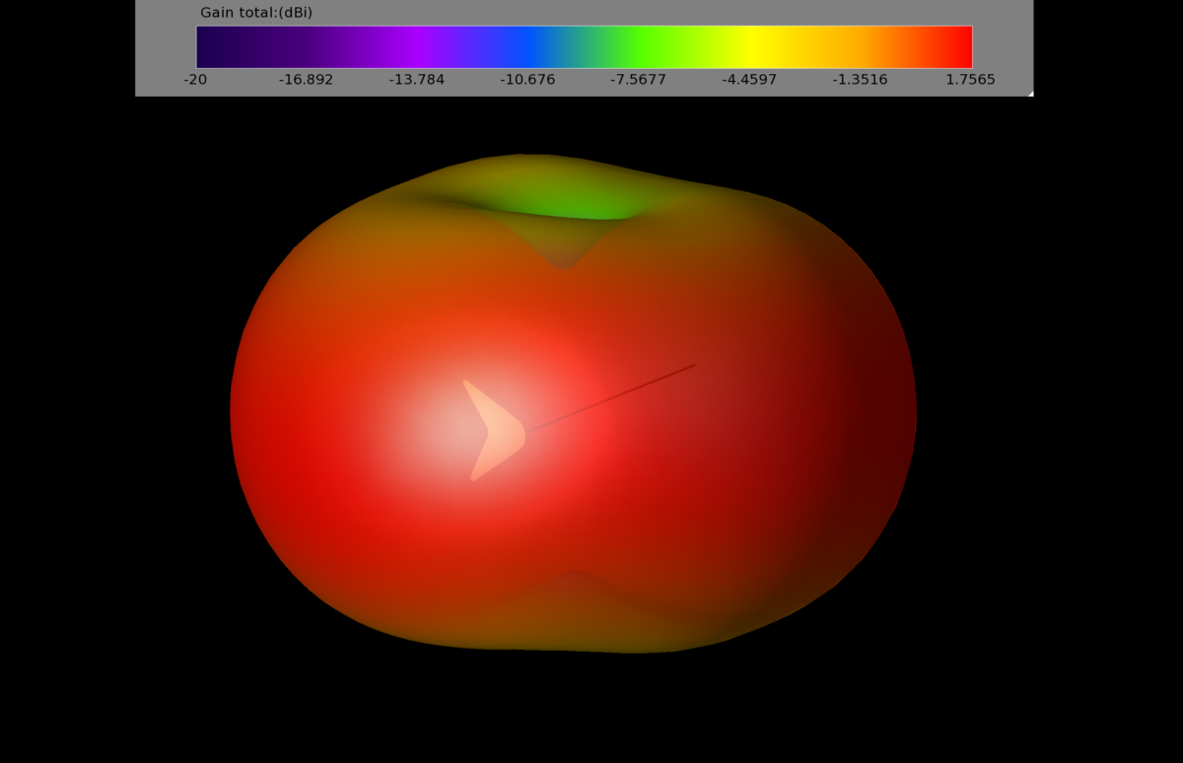Select the -1.3516 gain label
The image size is (1183, 763).
(860, 80)
